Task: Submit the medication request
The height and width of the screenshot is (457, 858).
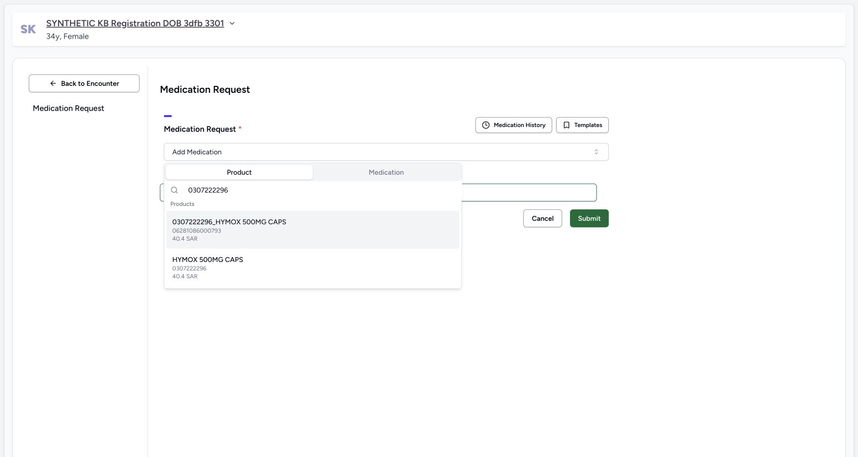Action: 589,218
